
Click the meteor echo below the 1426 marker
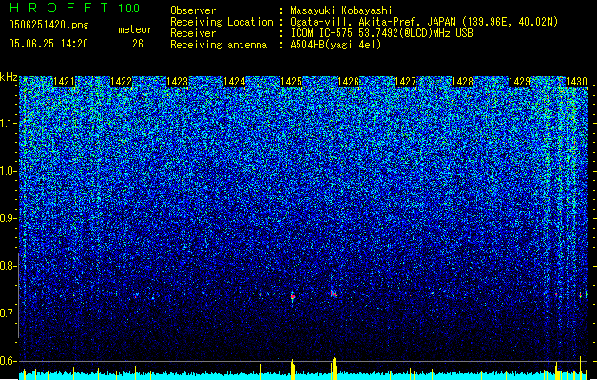pos(334,294)
